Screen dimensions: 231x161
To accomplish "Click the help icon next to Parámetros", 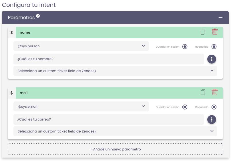I will (x=38, y=16).
